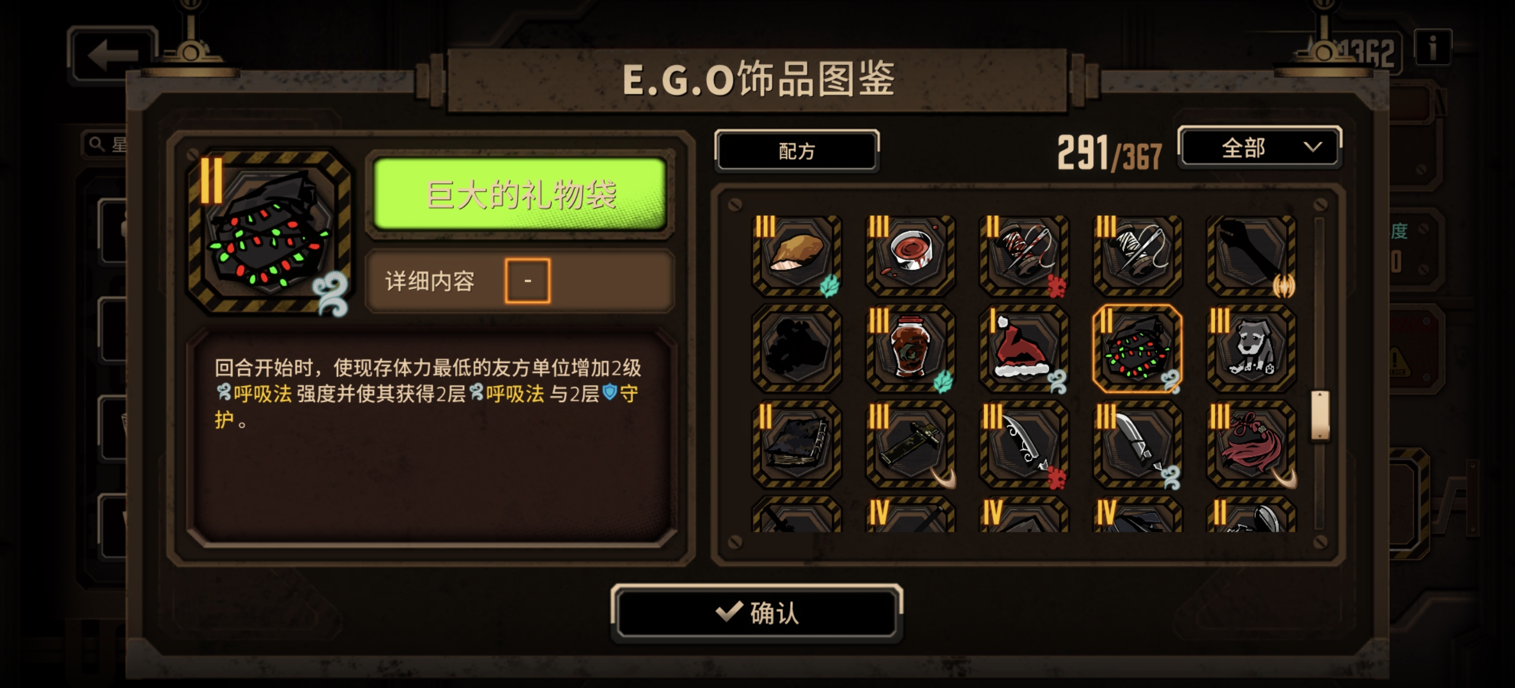Open the info i icon
Screen dimensions: 1515x688
pyautogui.click(x=1433, y=47)
